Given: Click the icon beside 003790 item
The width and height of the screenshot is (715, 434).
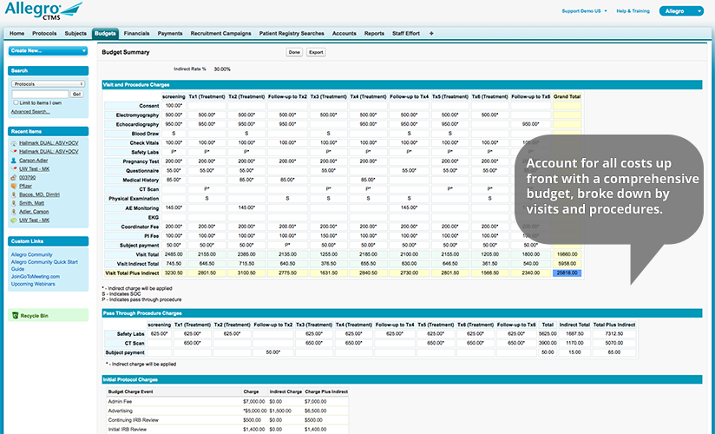Looking at the screenshot, I should point(14,178).
